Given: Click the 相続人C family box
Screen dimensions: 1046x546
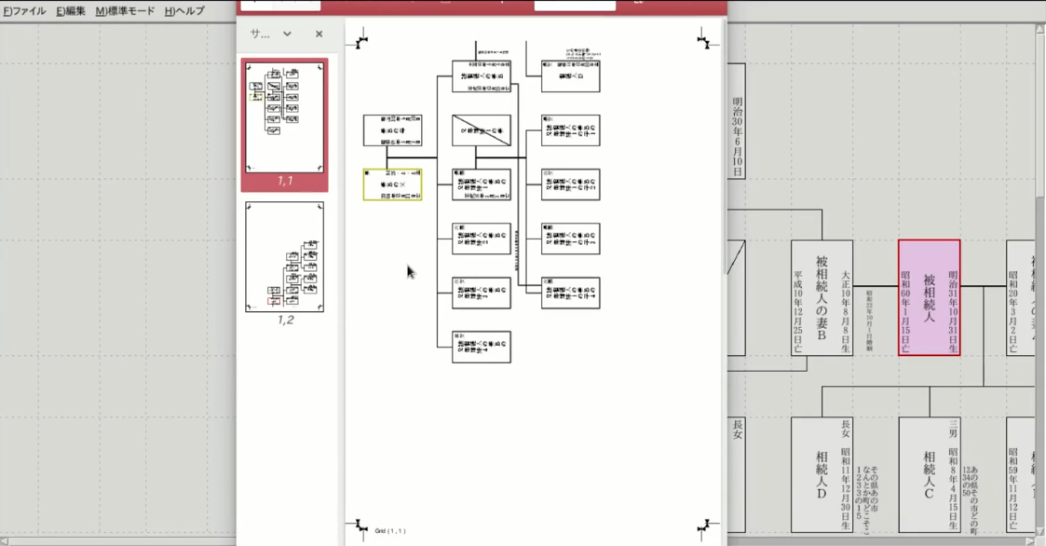Looking at the screenshot, I should coord(929,474).
